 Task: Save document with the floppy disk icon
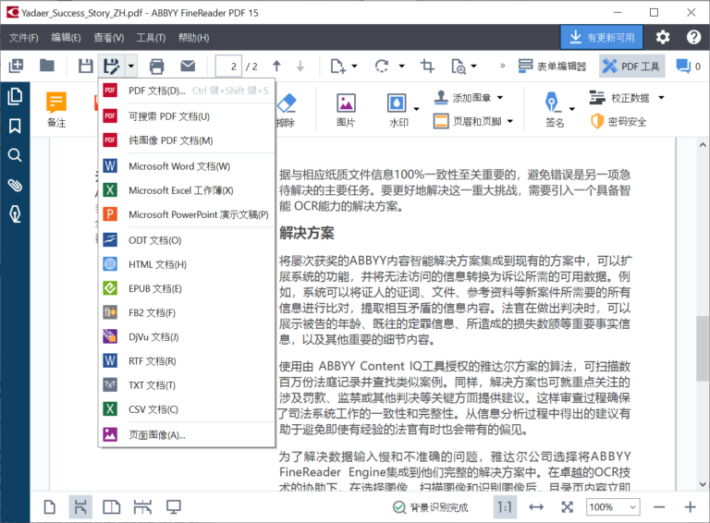coord(86,66)
